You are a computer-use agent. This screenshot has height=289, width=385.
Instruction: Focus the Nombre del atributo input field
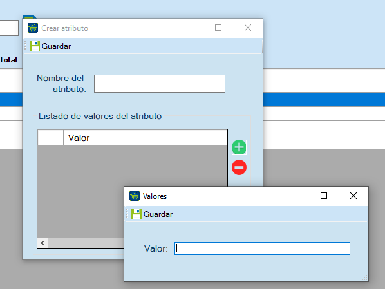(x=160, y=84)
